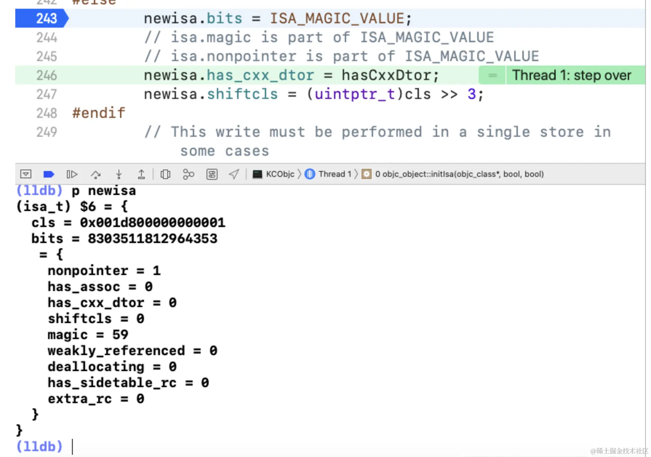
Task: Click hasCxxDtor variable on line 246
Action: click(x=386, y=75)
